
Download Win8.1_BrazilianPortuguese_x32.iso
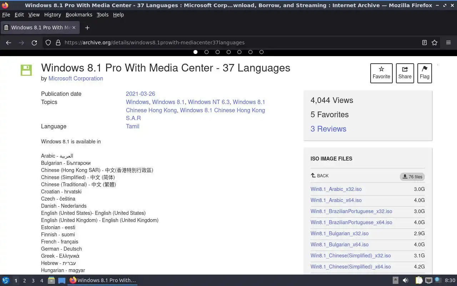(x=351, y=211)
